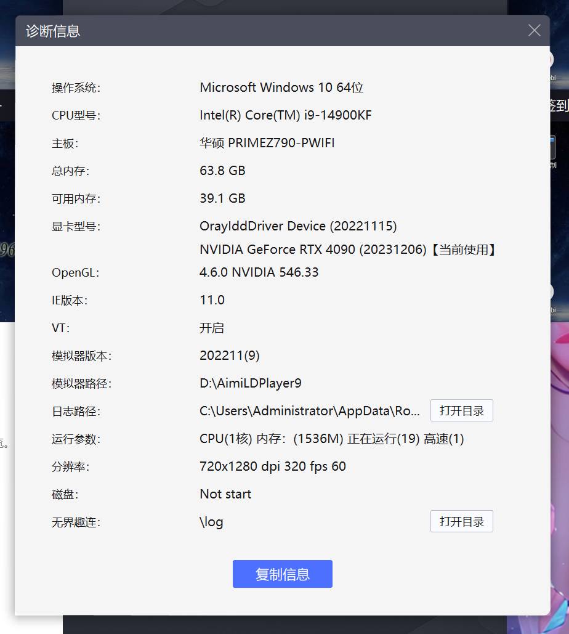
Task: Click the 720x1280 dpi 320 resolution value
Action: pos(272,466)
